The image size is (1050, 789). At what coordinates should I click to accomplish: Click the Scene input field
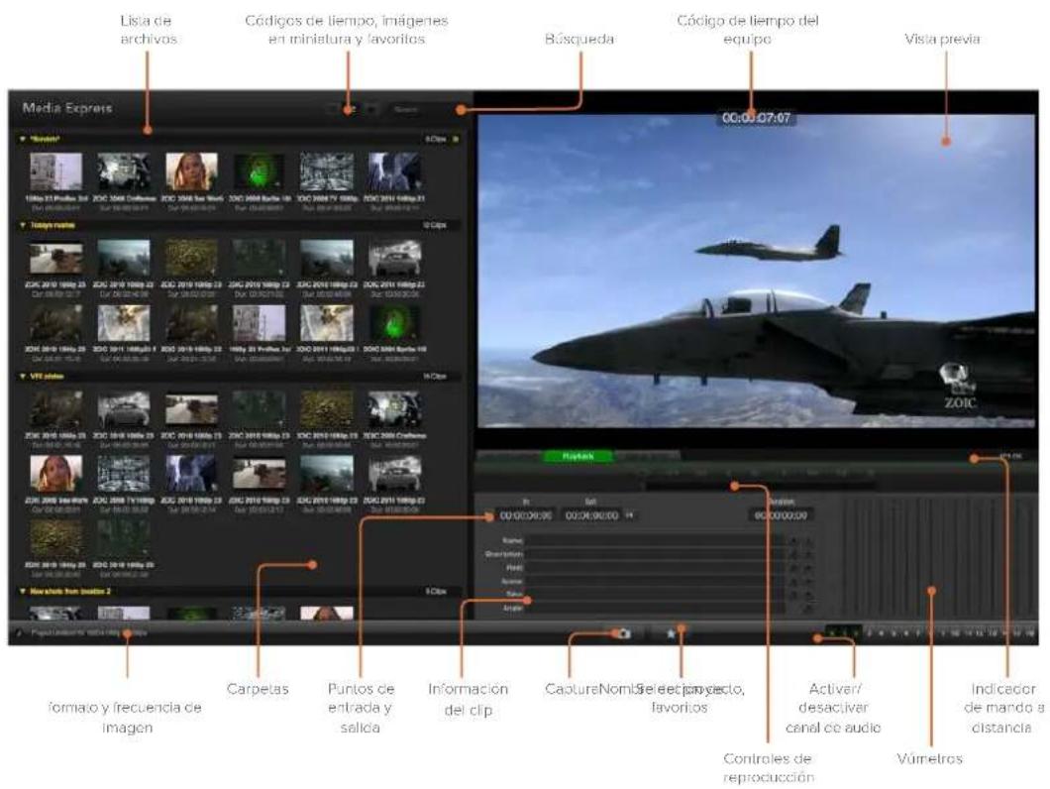pos(654,581)
